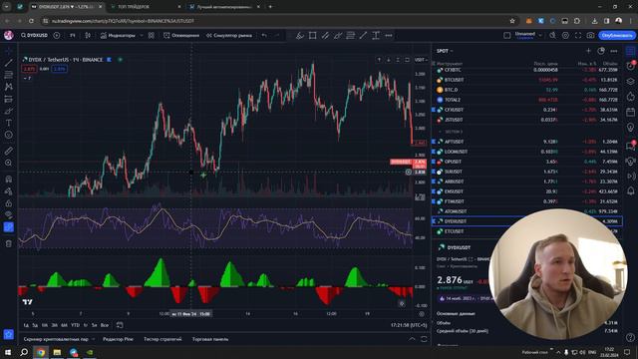Click the compare/add symbol plus icon
Image resolution: width=638 pixels, height=359 pixels.
57,36
